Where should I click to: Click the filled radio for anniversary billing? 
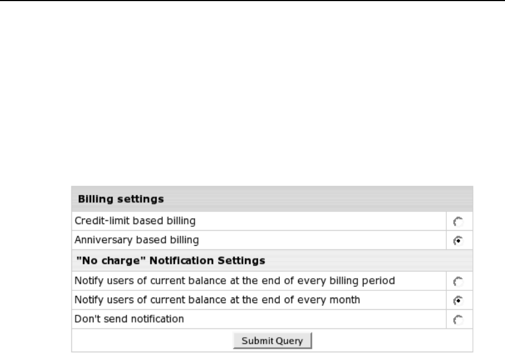[457, 240]
